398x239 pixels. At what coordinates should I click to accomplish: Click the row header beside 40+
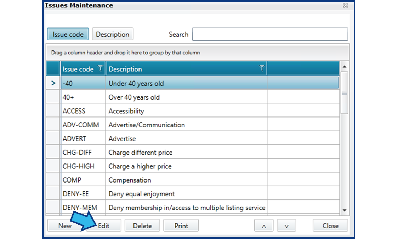[53, 97]
